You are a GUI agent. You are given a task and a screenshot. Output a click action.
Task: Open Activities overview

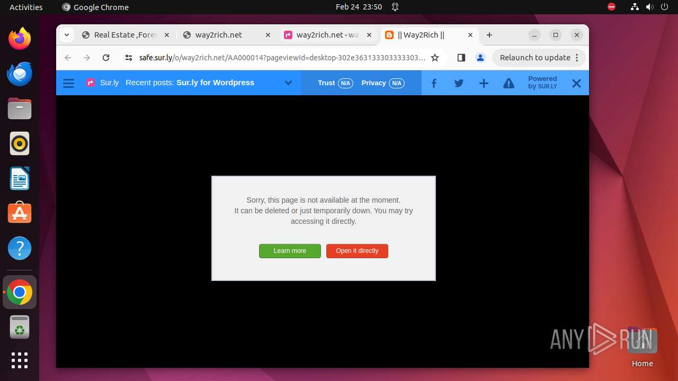pos(26,7)
